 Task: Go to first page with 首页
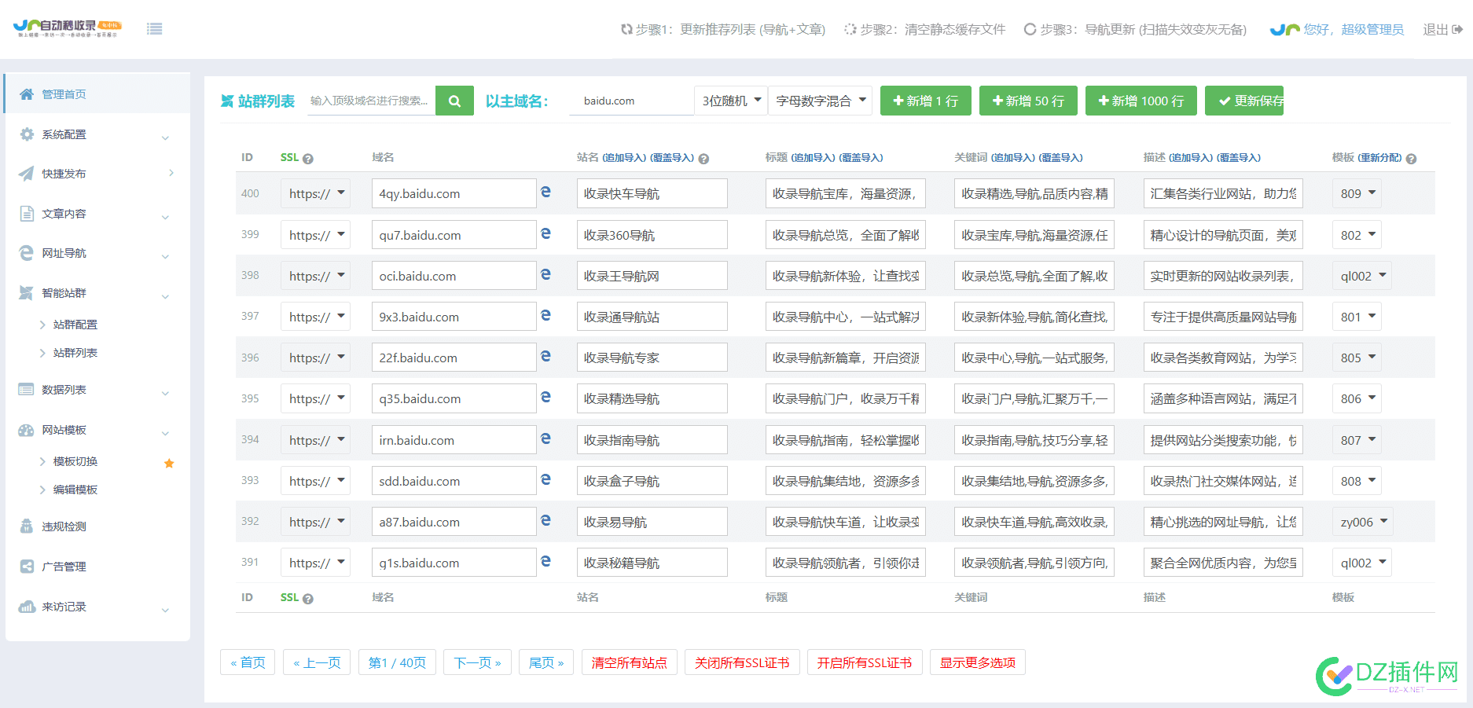point(248,662)
